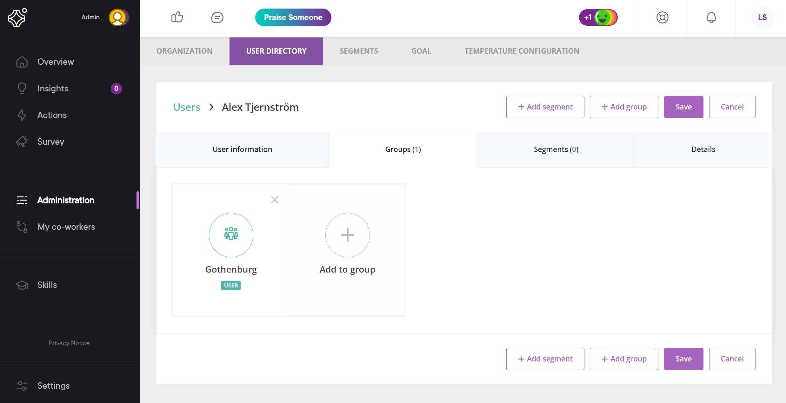Open My co-workers in the sidebar
Viewport: 786px width, 403px height.
click(66, 227)
